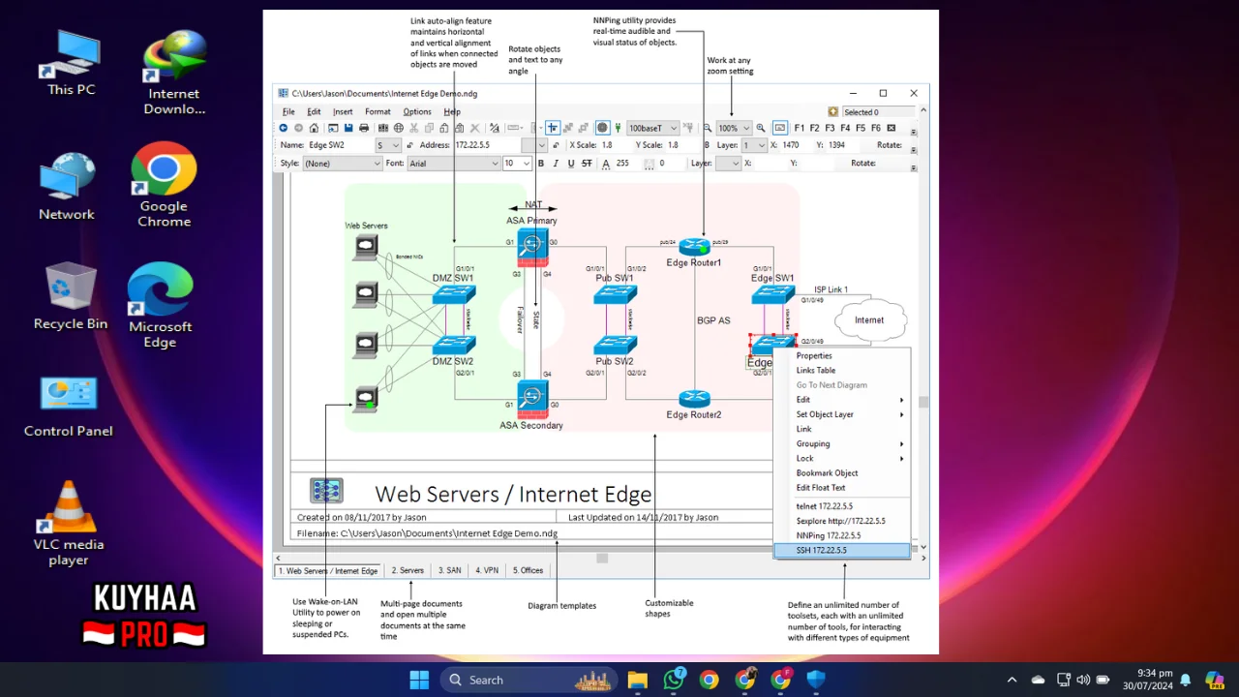Switch to the 3. SAN tab
This screenshot has width=1239, height=697.
pyautogui.click(x=449, y=570)
